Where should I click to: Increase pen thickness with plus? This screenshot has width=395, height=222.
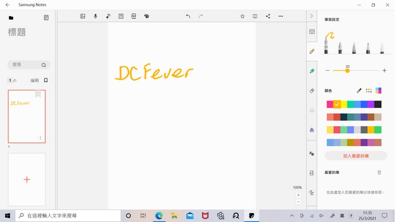(x=384, y=70)
